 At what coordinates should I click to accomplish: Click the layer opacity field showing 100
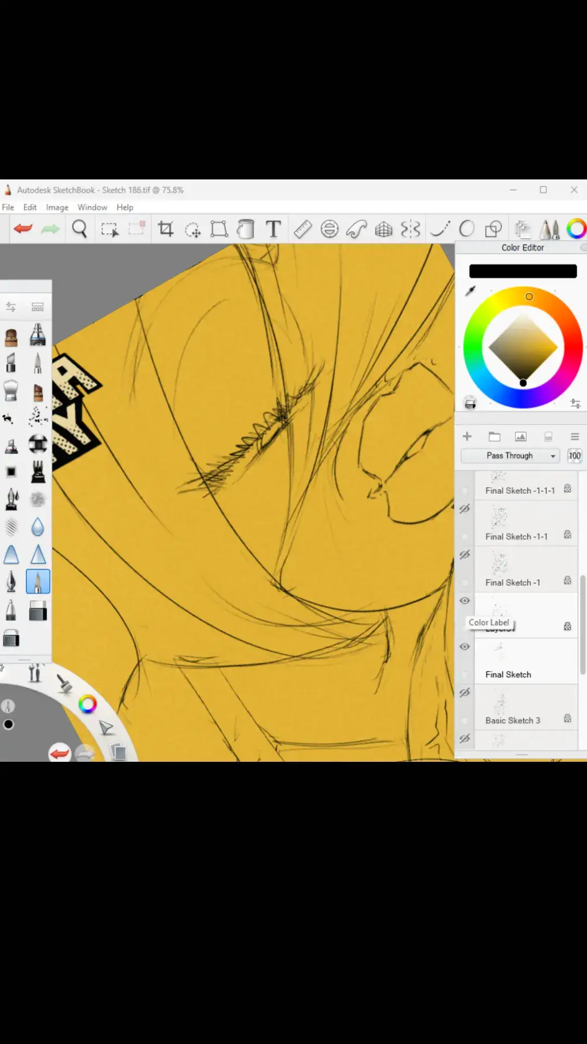(574, 456)
